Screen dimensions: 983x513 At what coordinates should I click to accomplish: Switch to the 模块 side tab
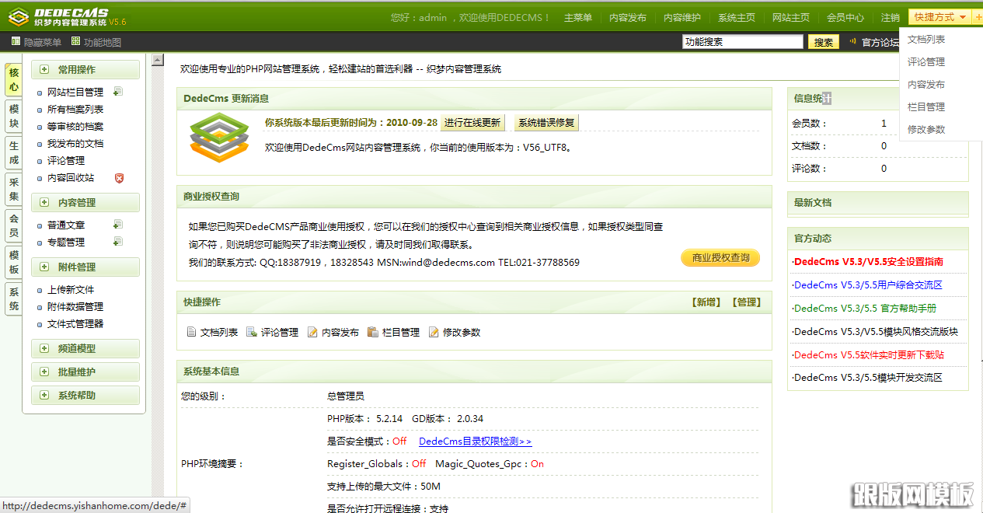14,117
